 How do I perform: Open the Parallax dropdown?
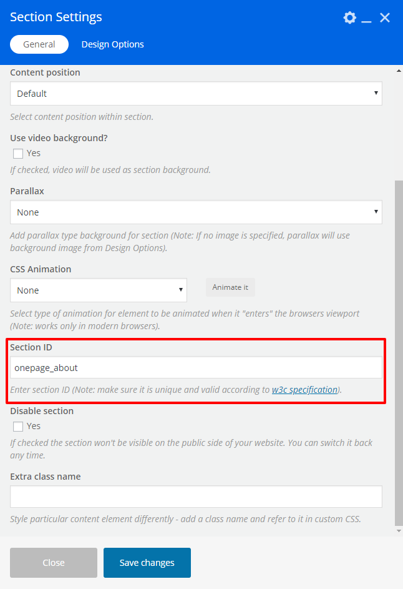tap(196, 212)
